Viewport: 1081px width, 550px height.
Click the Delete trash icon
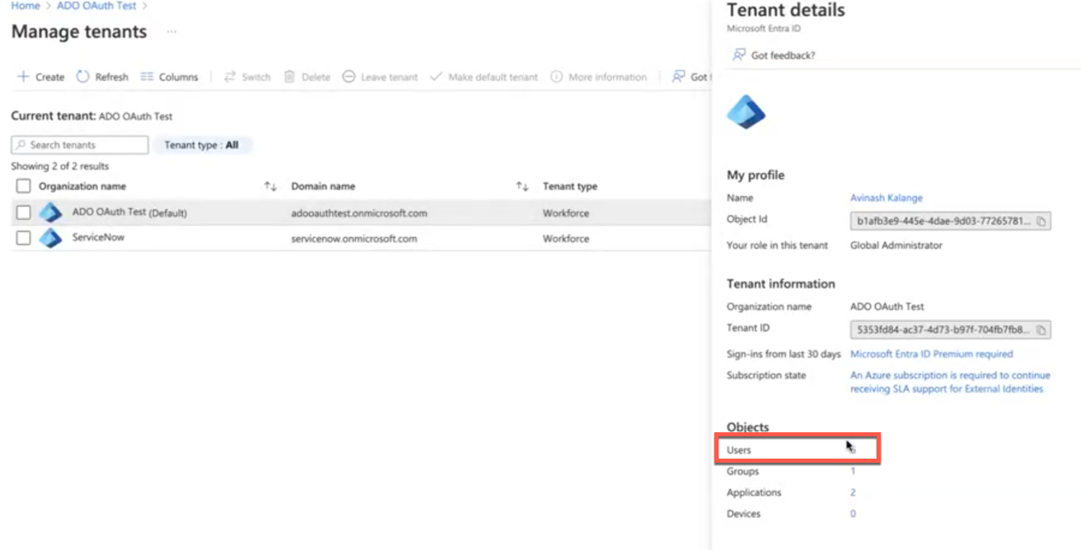coord(289,77)
